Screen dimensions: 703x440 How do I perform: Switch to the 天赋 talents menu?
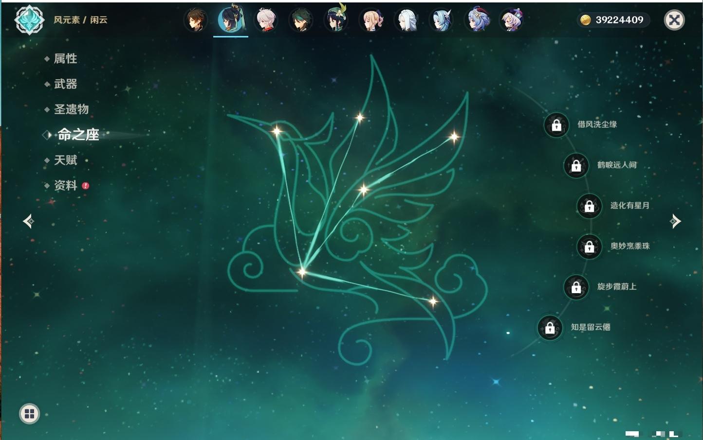(x=65, y=160)
